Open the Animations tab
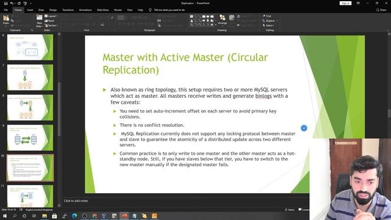The width and height of the screenshot is (391, 220). point(86,10)
